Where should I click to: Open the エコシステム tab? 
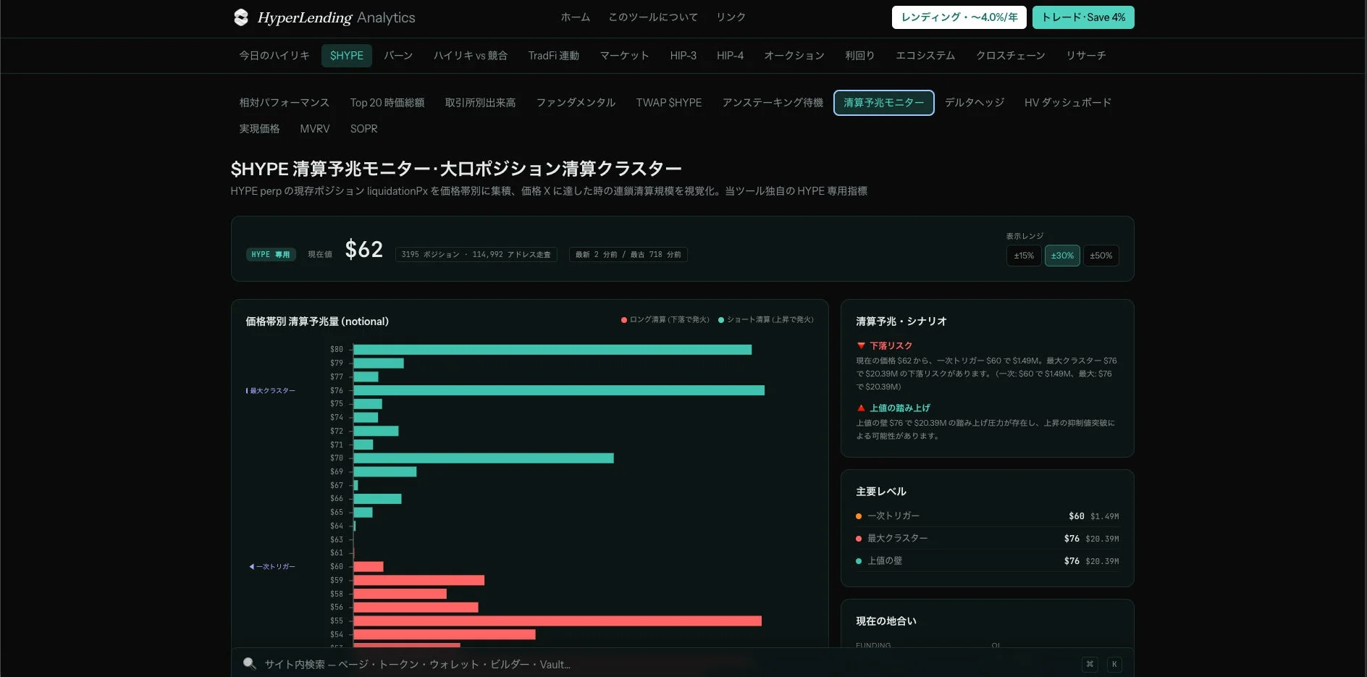tap(925, 56)
